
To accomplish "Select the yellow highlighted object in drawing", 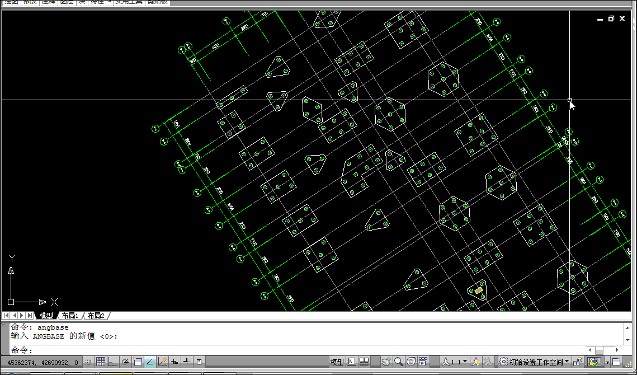I will tap(479, 290).
